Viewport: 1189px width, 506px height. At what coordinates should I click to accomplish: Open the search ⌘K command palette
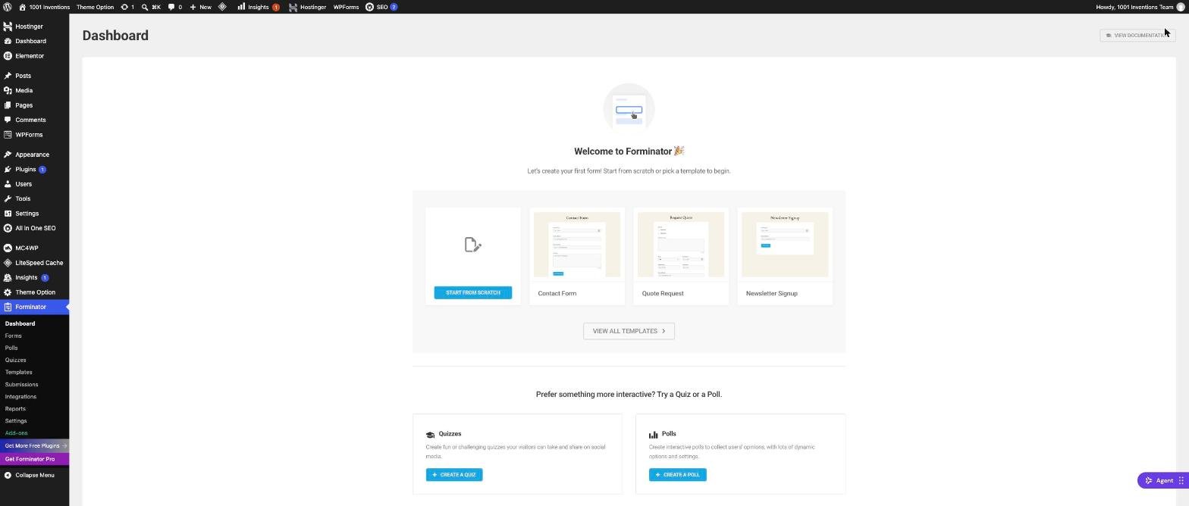click(151, 7)
